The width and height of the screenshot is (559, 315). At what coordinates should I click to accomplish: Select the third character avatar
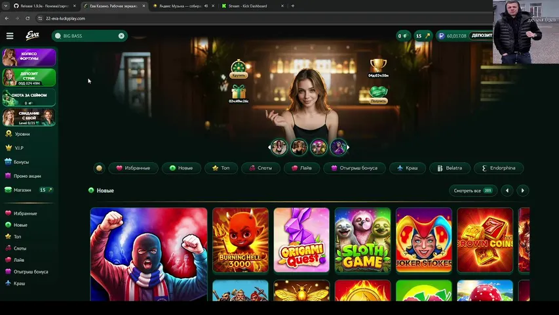(318, 147)
